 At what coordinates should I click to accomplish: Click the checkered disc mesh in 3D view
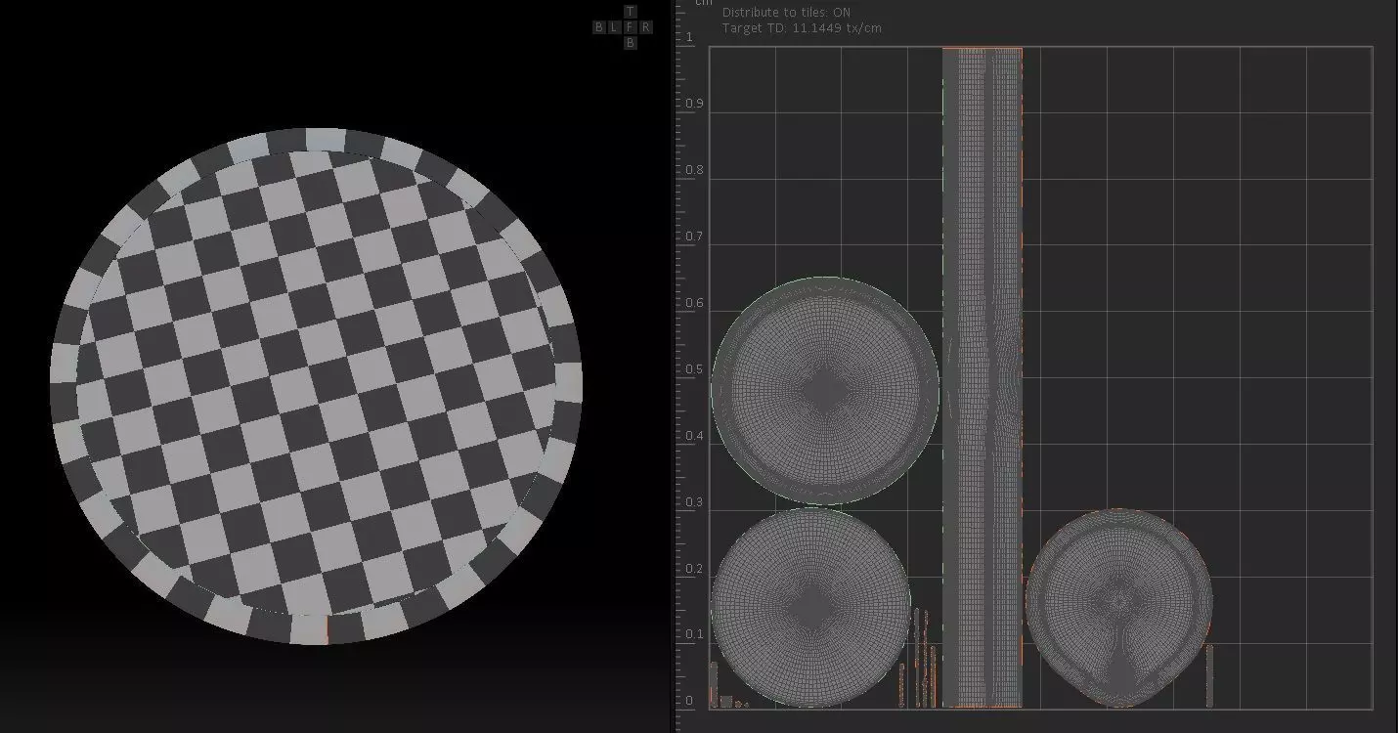coord(316,385)
